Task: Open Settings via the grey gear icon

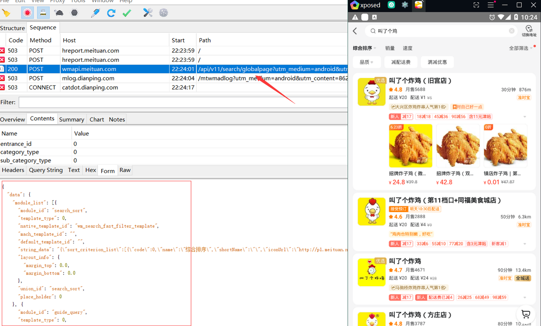Action: (x=164, y=13)
